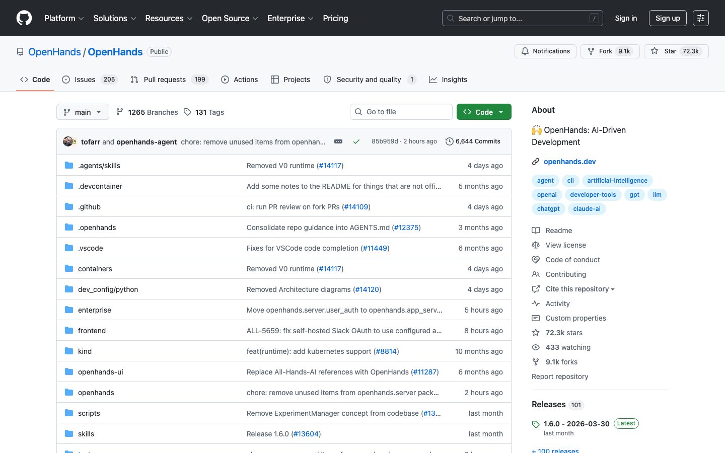Click the Notifications bell button

pyautogui.click(x=545, y=51)
